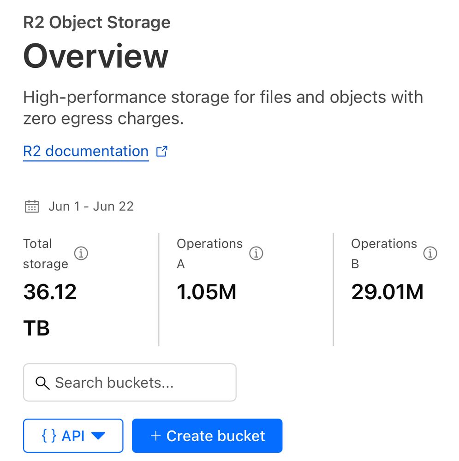
Task: Click the Overview page heading
Action: click(96, 56)
